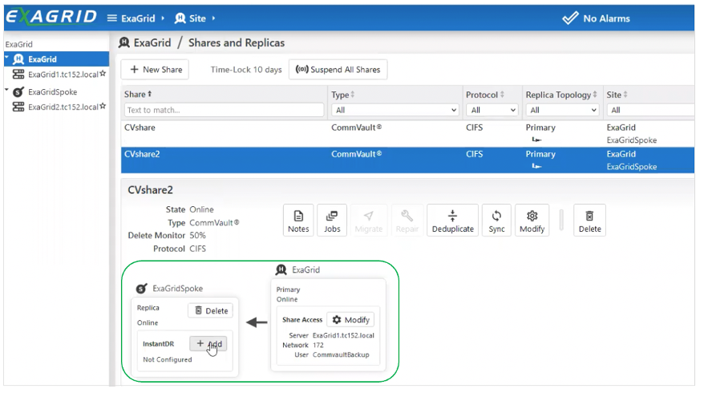Image resolution: width=704 pixels, height=393 pixels.
Task: Open the Type filter dropdown
Action: 395,110
